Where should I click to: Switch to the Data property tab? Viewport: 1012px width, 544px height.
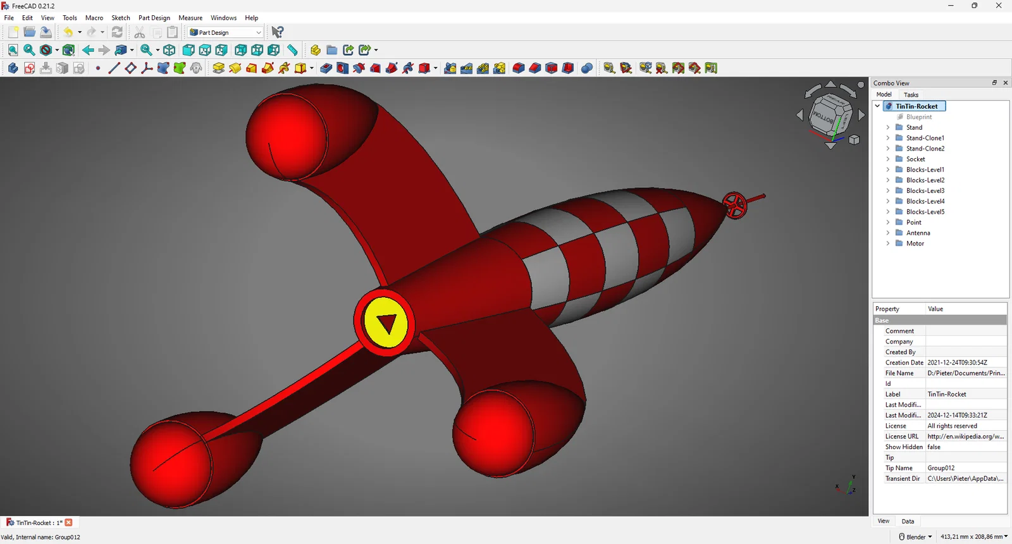click(x=908, y=521)
